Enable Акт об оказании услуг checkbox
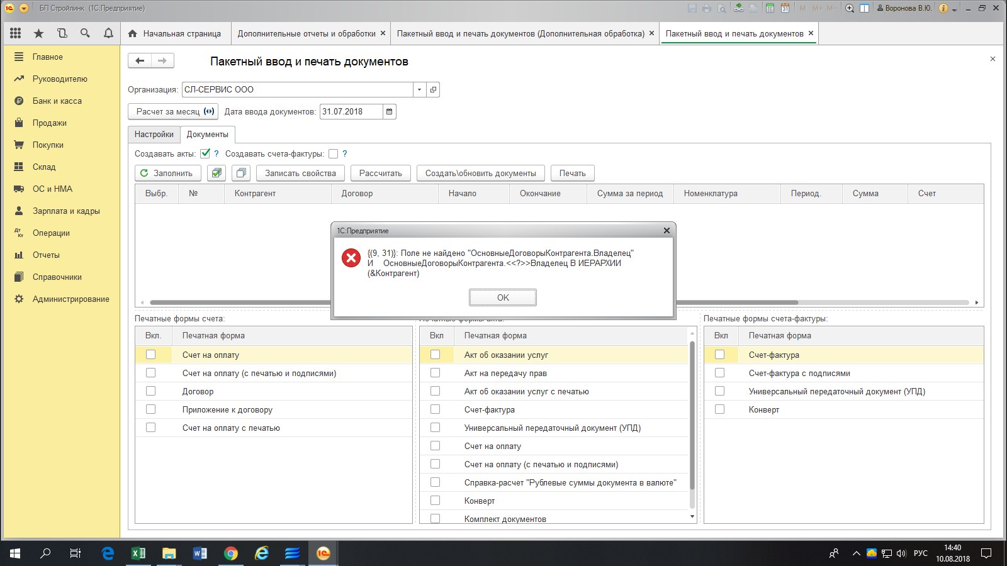The width and height of the screenshot is (1007, 566). (x=435, y=355)
